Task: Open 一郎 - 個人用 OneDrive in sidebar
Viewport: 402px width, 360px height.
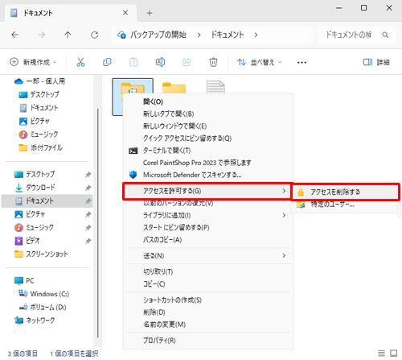Action: tap(39, 81)
